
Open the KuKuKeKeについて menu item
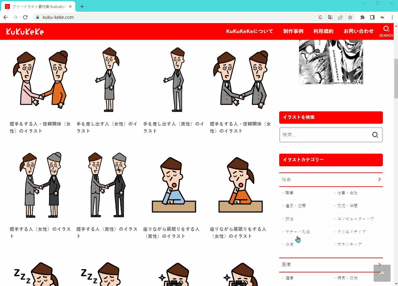[x=249, y=31]
